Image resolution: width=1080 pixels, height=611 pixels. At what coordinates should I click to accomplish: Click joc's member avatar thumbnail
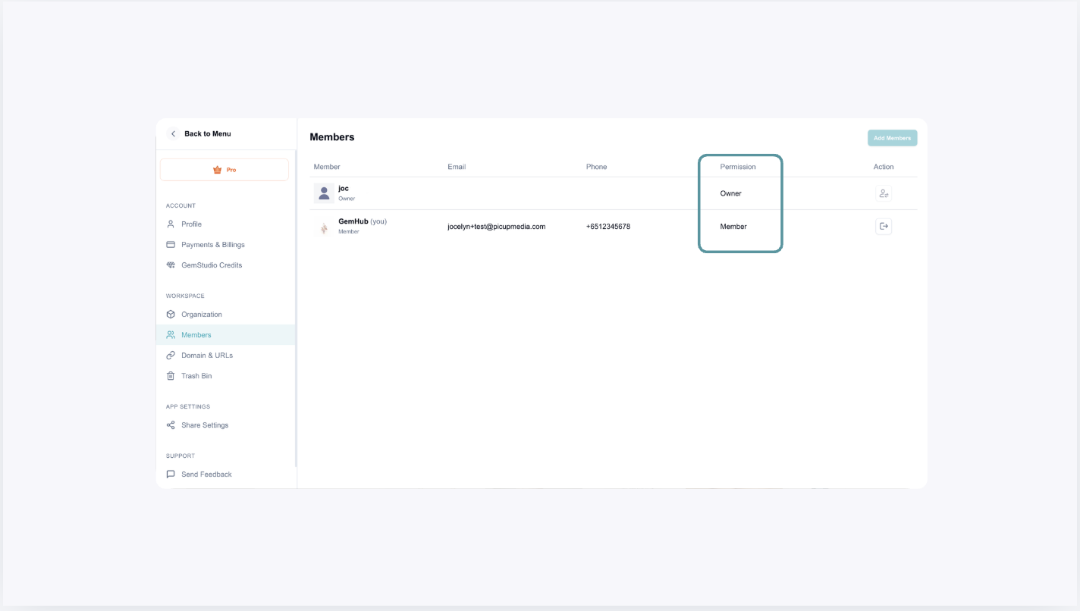pyautogui.click(x=324, y=193)
